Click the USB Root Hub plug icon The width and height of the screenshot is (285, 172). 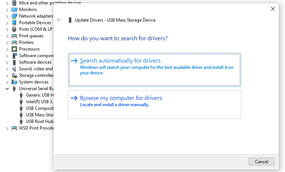[x=21, y=121]
